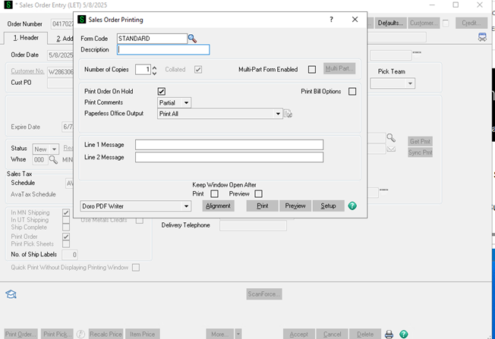Click the Paperless Office Output settings icon
The width and height of the screenshot is (495, 339).
(x=288, y=115)
